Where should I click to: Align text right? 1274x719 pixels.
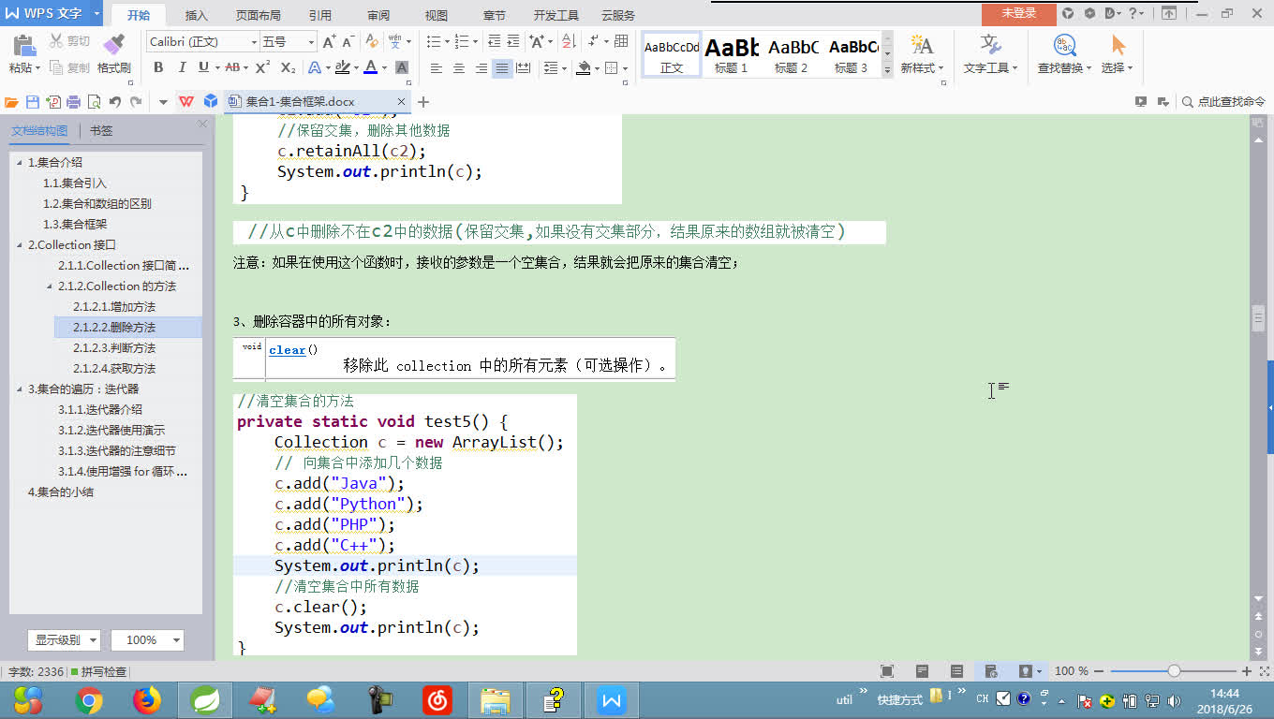[x=481, y=68]
